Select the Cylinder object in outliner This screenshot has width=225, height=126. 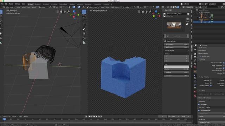206,20
